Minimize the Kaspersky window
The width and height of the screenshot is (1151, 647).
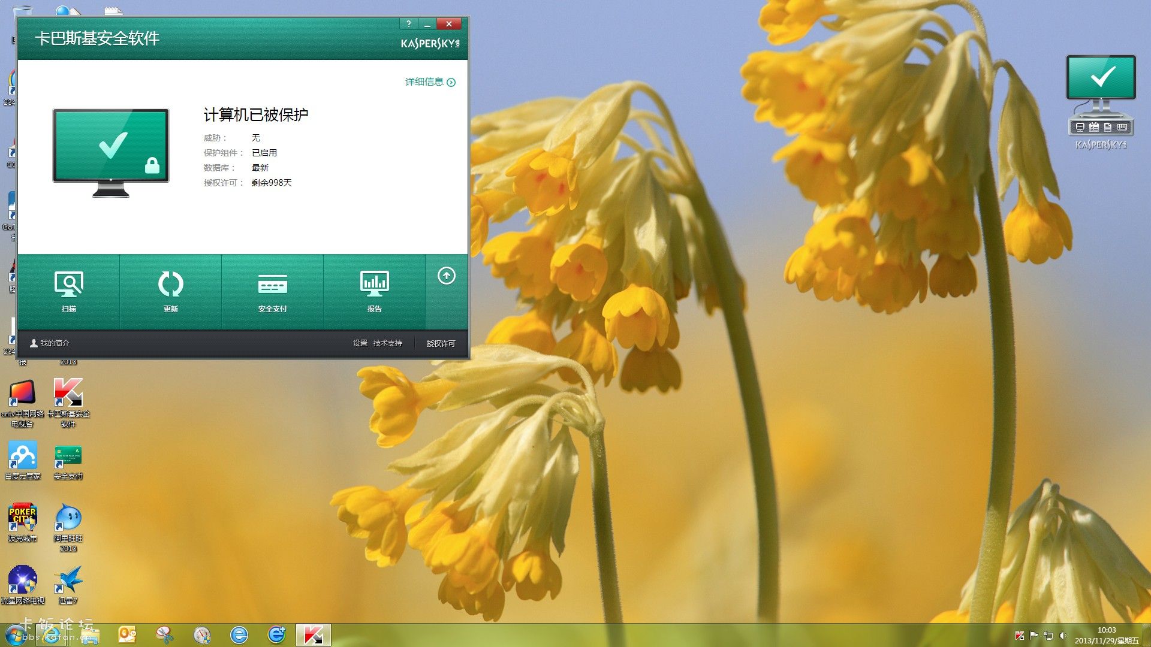click(427, 24)
